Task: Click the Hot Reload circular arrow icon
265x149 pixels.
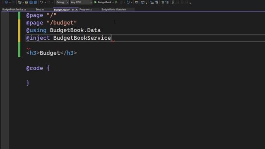Action: pyautogui.click(x=128, y=2)
